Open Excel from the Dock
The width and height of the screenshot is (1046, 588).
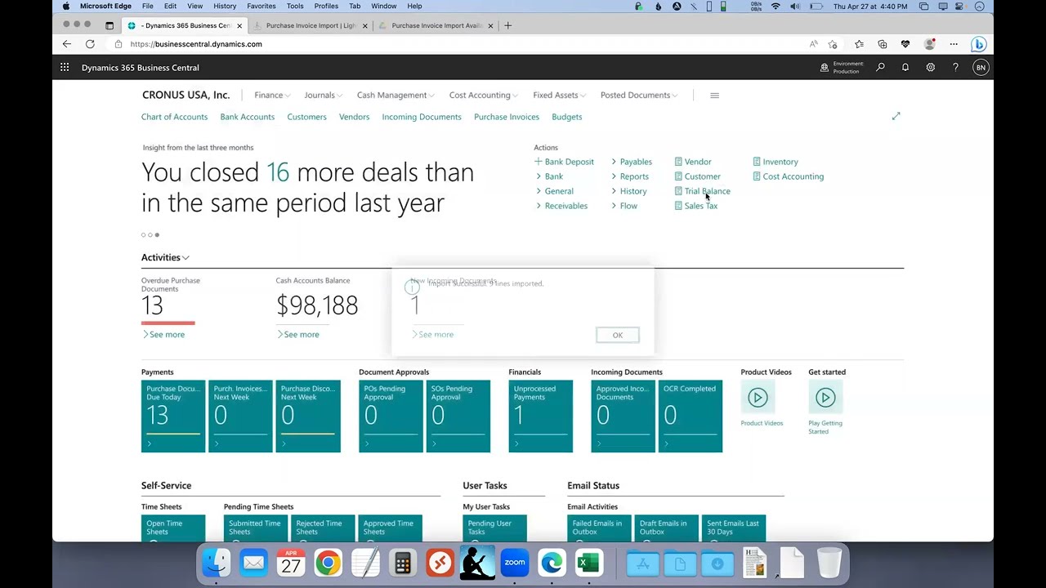click(588, 563)
